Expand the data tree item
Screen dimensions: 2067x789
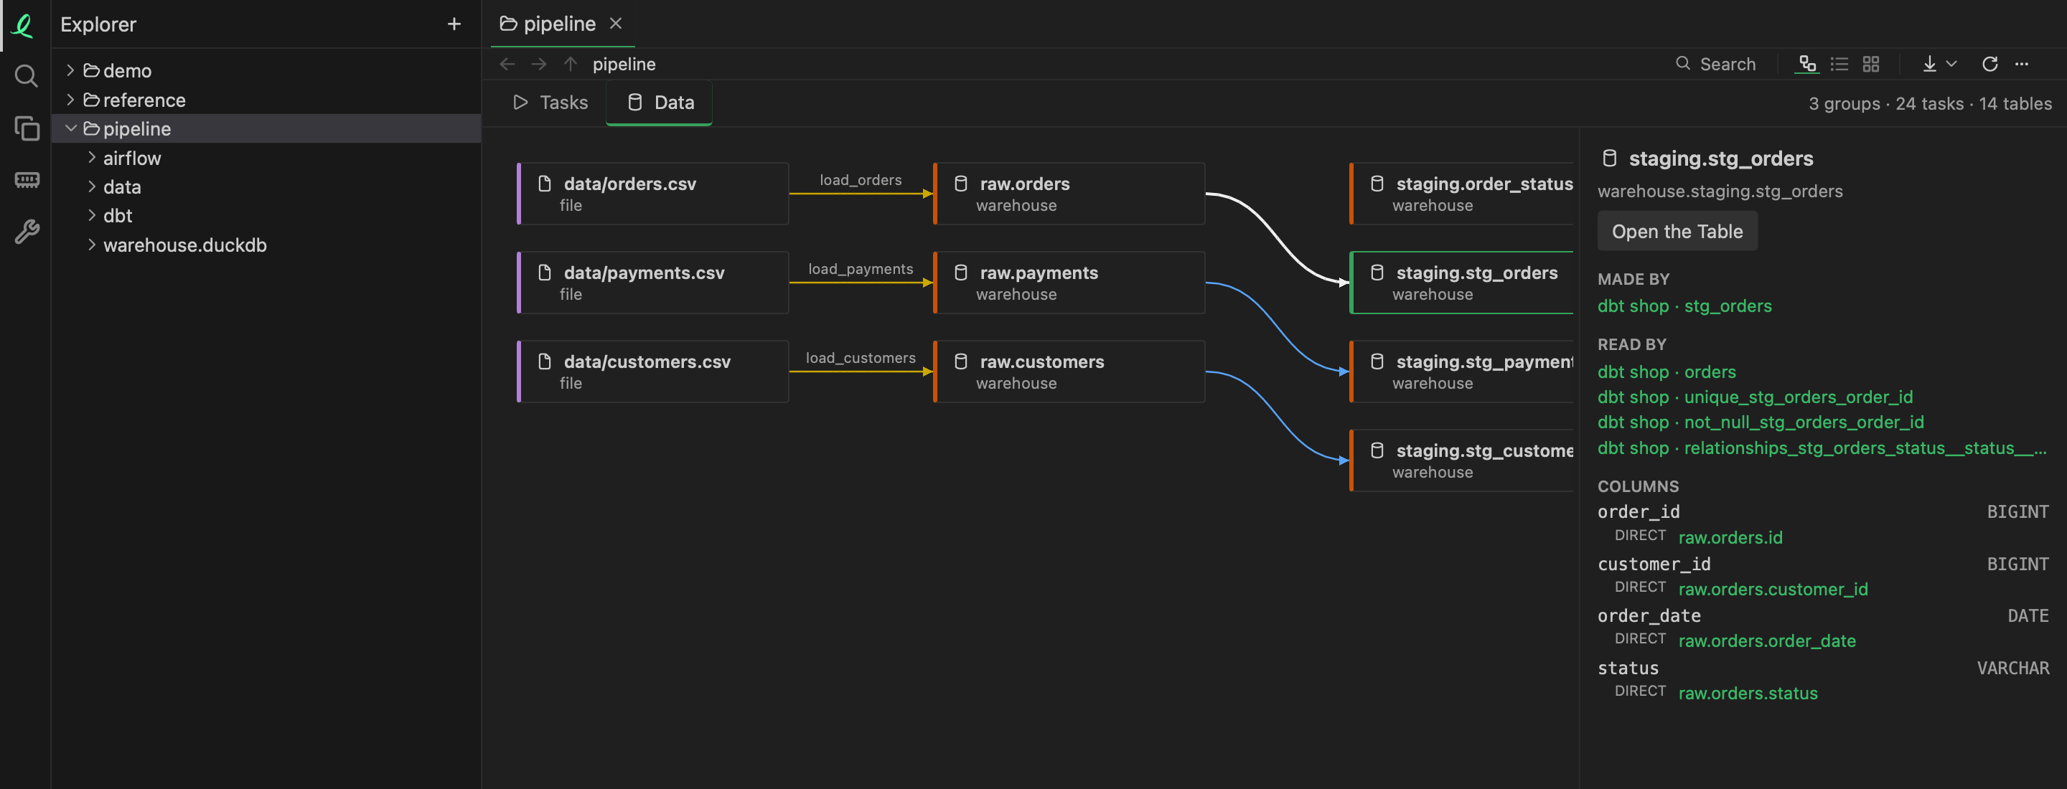click(91, 186)
